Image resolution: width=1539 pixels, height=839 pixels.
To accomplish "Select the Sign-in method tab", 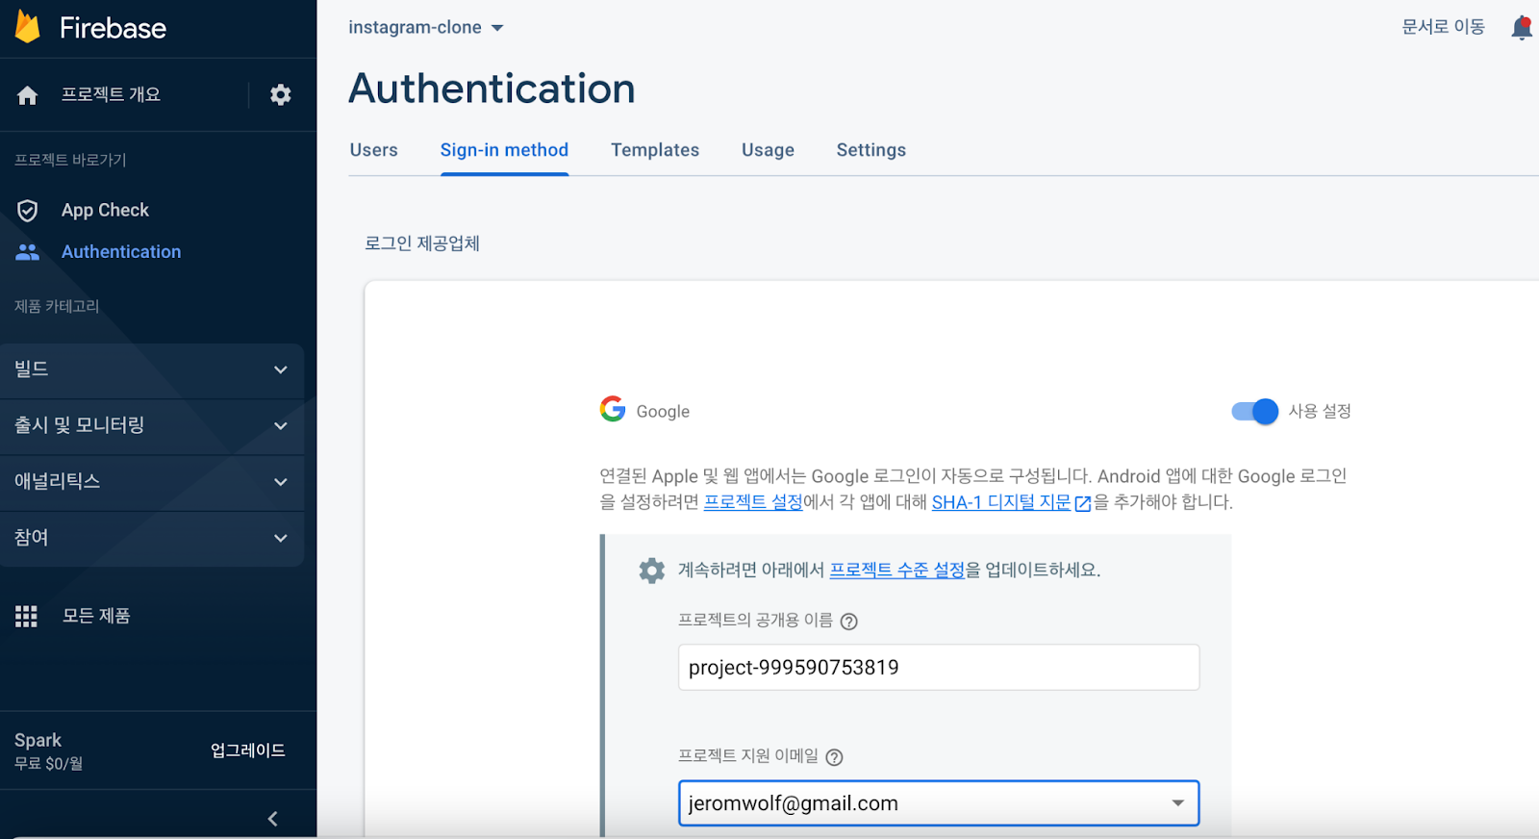I will (x=504, y=150).
